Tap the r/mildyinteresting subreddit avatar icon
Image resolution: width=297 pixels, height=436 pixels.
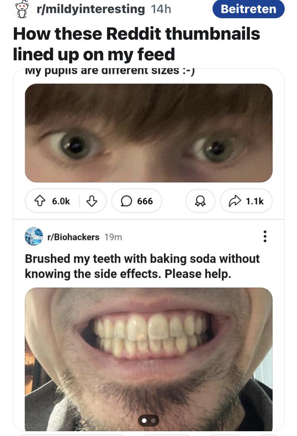point(22,9)
